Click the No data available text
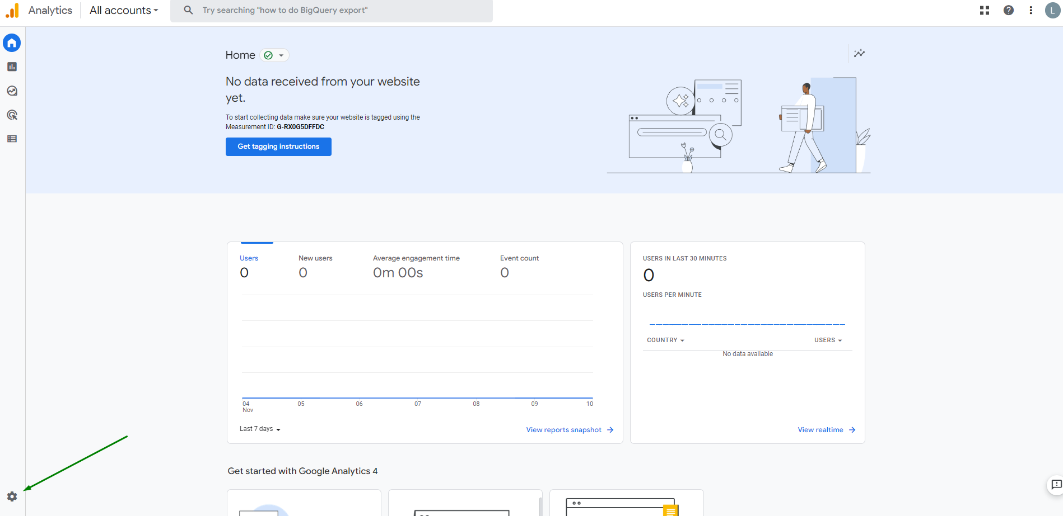Image resolution: width=1063 pixels, height=516 pixels. point(748,354)
